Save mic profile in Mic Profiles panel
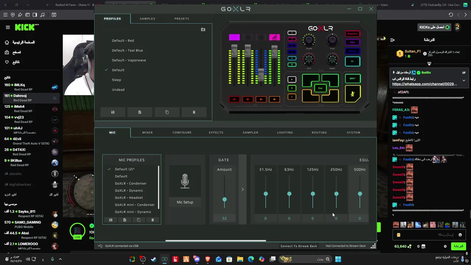The width and height of the screenshot is (471, 265). (x=110, y=220)
